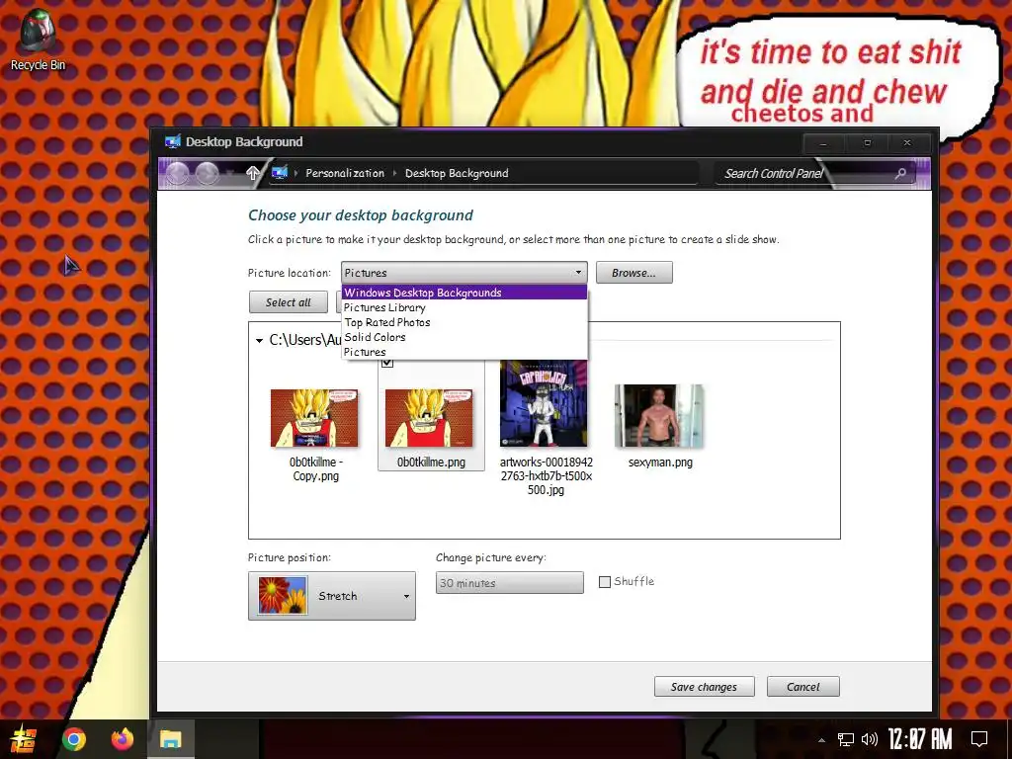
Task: Click Save changes button
Action: pos(704,687)
